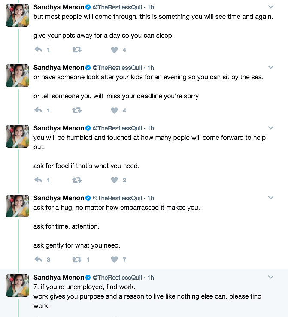Like the "miss your deadline" tweet
The width and height of the screenshot is (288, 317).
pyautogui.click(x=114, y=110)
